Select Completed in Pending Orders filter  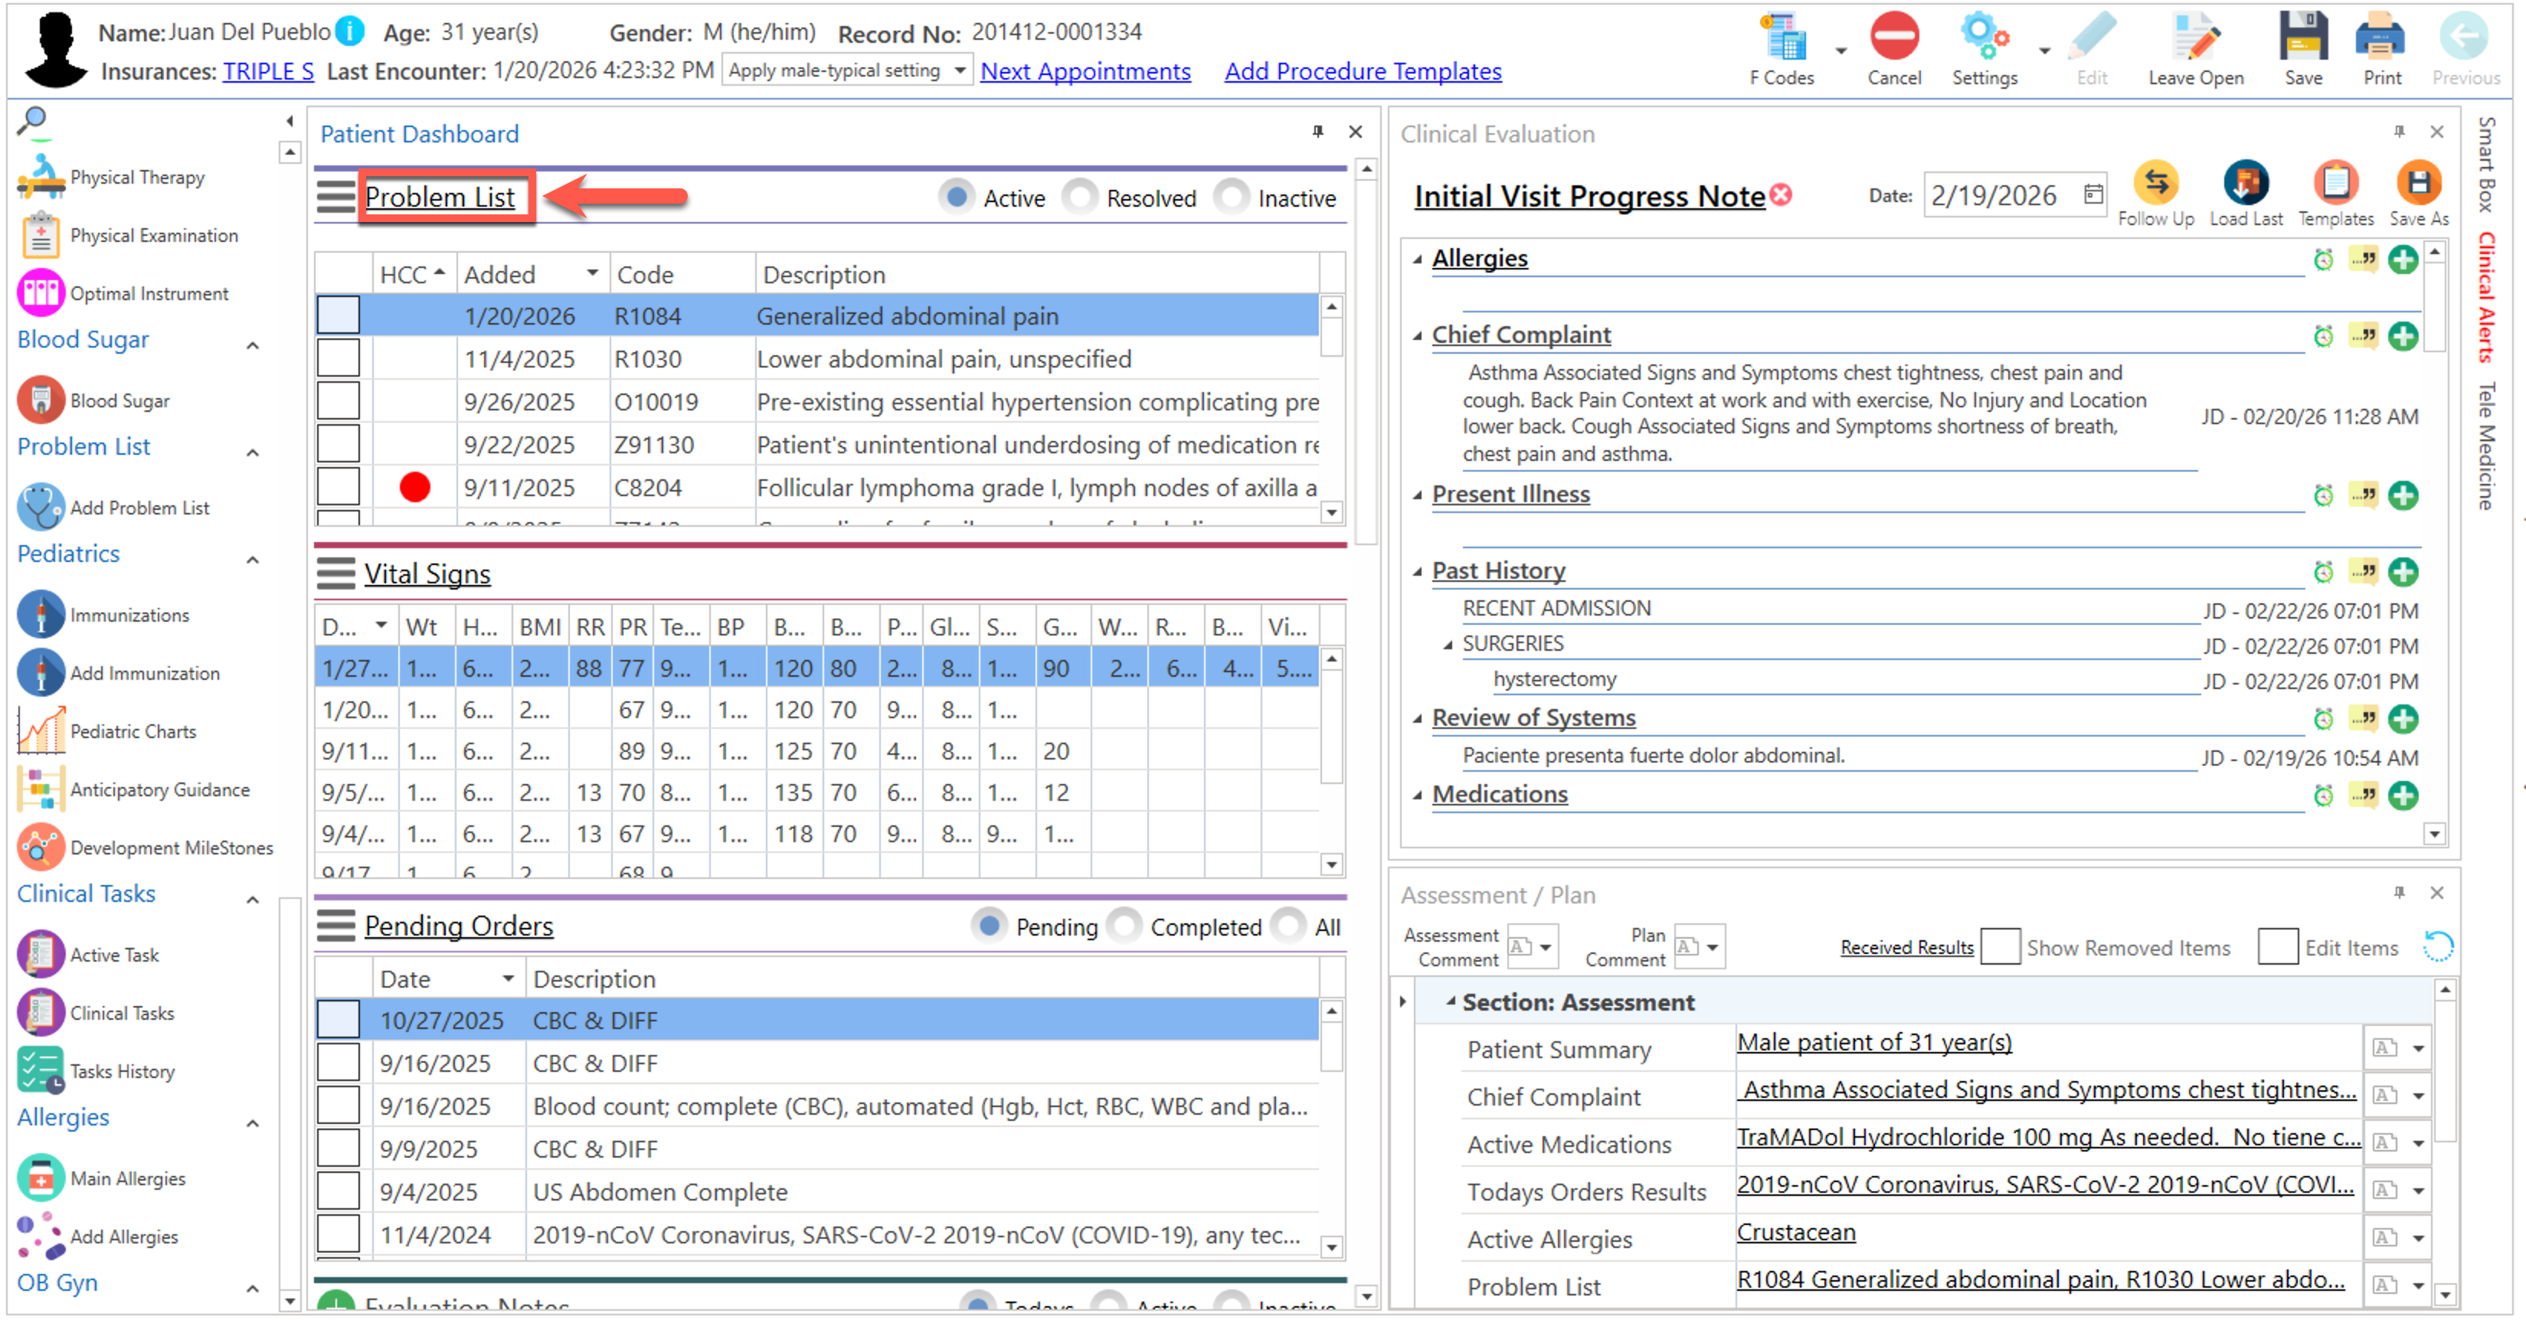pyautogui.click(x=1124, y=926)
